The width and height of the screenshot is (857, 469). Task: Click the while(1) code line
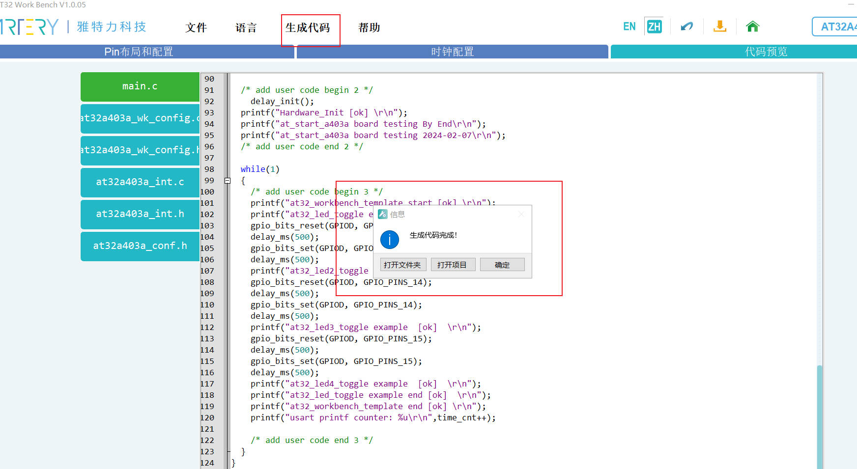pos(260,169)
